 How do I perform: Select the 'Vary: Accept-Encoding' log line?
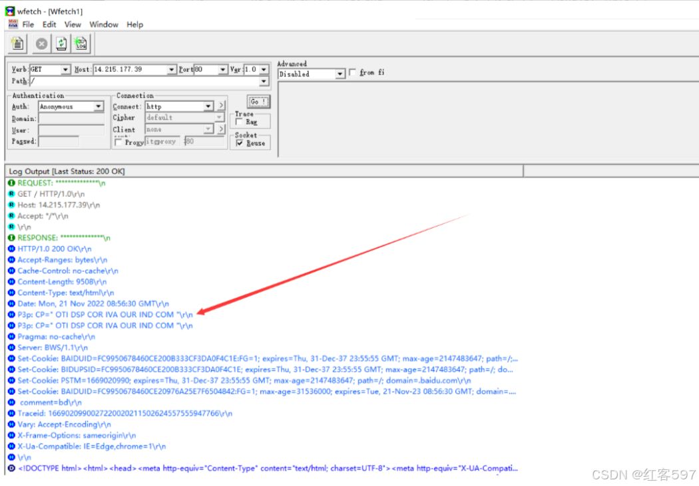pyautogui.click(x=64, y=424)
